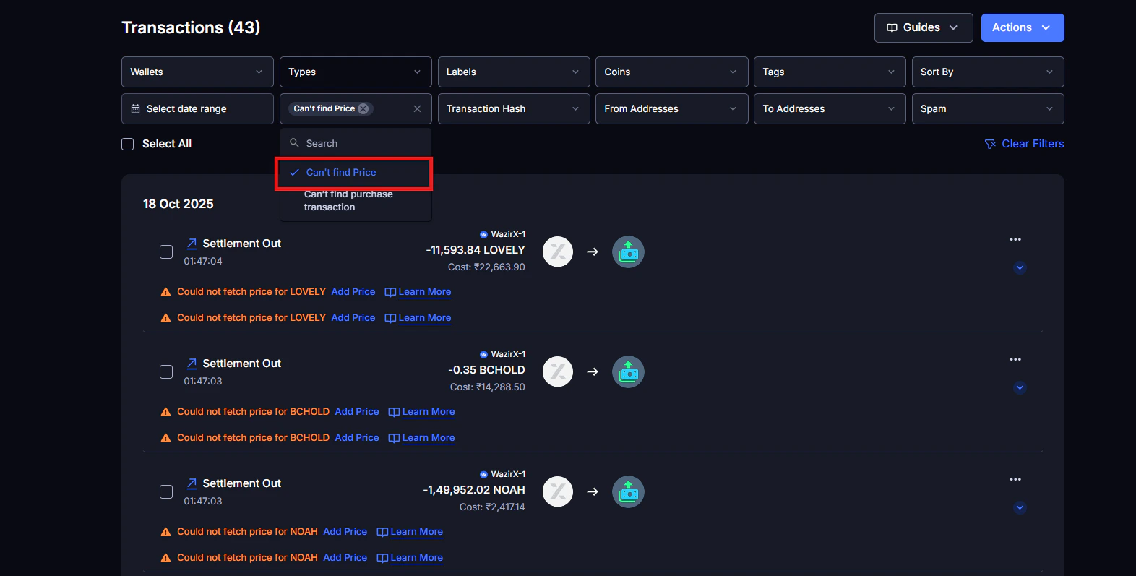The width and height of the screenshot is (1136, 576).
Task: Expand the Labels filter
Action: pyautogui.click(x=514, y=72)
